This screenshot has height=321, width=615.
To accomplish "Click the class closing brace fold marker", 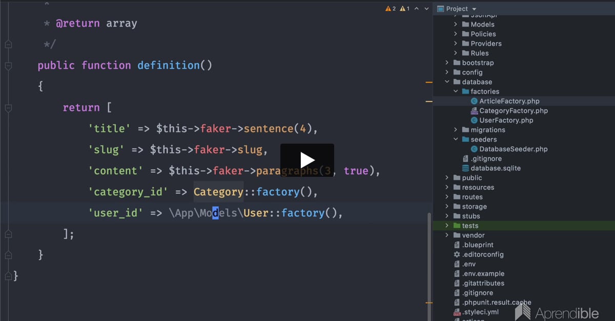I will coord(8,276).
